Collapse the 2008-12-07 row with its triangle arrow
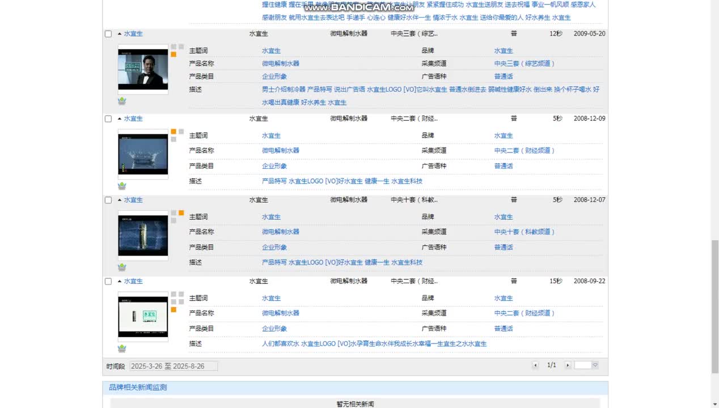 [x=120, y=199]
